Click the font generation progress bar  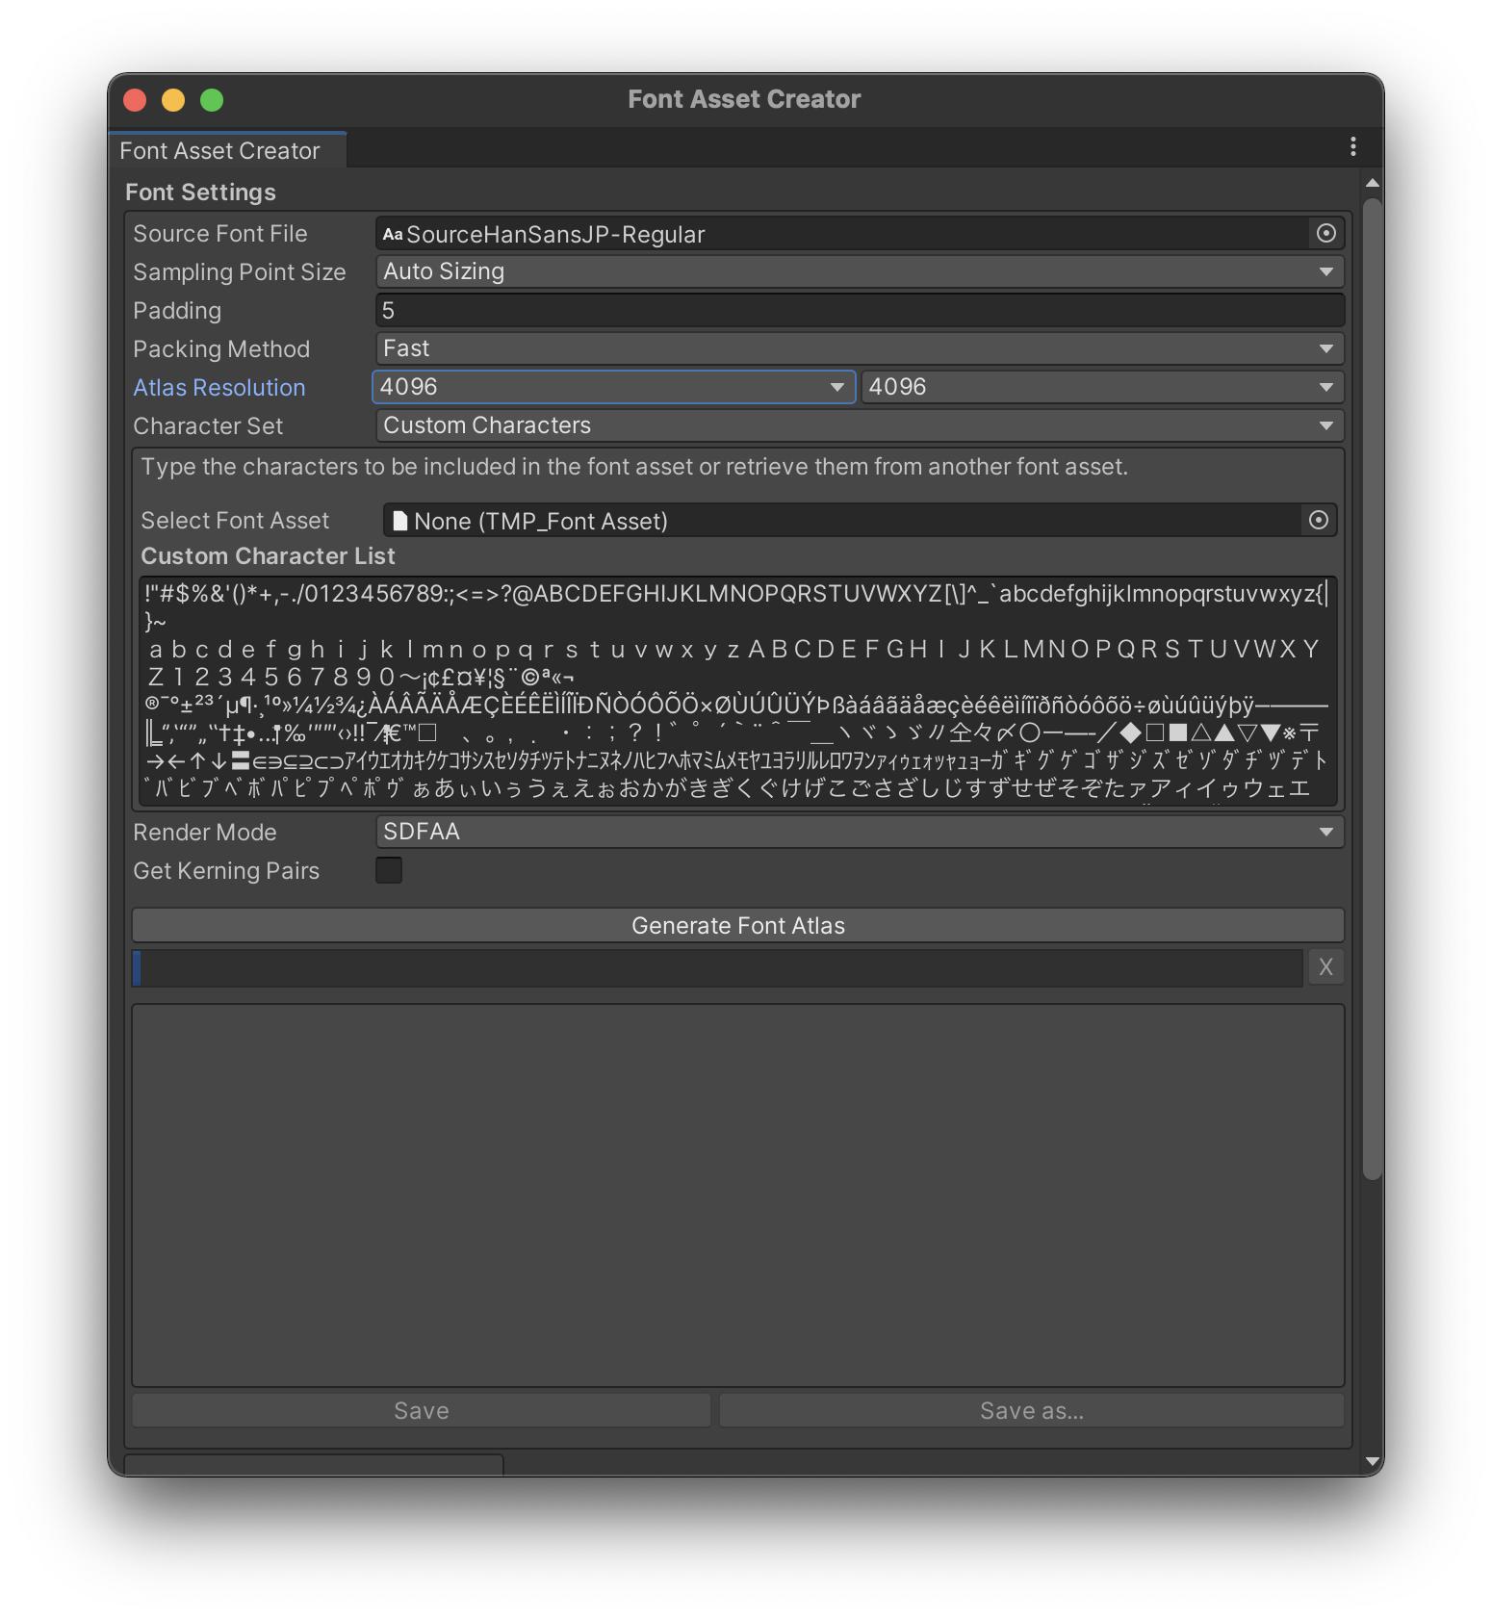click(717, 968)
